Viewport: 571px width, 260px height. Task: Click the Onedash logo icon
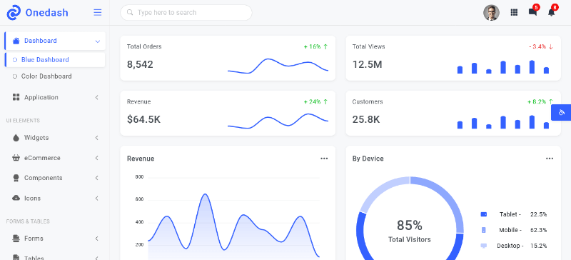(14, 12)
